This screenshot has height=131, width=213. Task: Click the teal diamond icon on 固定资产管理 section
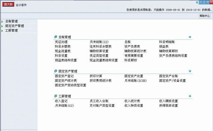tap(190, 71)
